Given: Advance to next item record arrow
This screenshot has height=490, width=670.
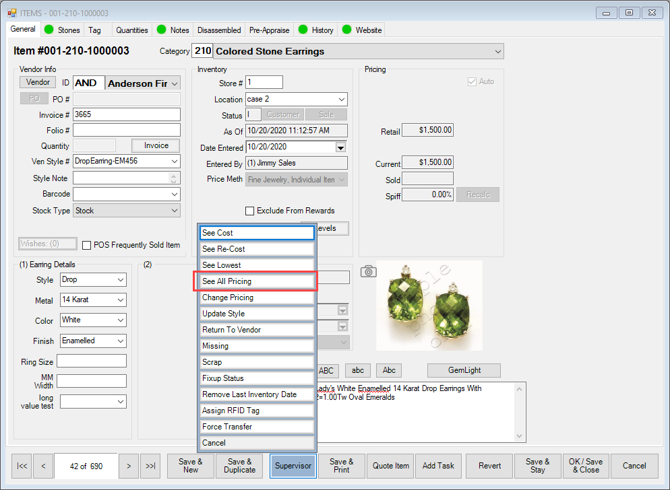Looking at the screenshot, I should (x=128, y=466).
